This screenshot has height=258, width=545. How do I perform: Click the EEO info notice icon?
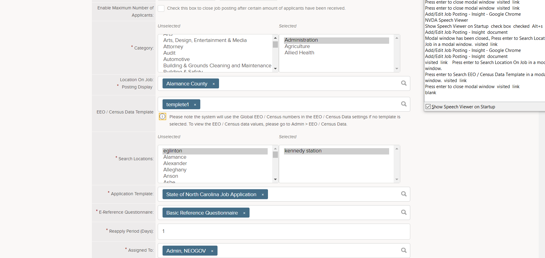(163, 116)
